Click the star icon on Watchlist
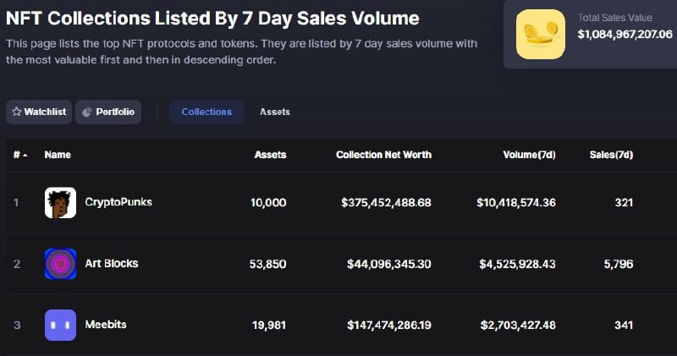Image resolution: width=677 pixels, height=356 pixels. click(16, 112)
